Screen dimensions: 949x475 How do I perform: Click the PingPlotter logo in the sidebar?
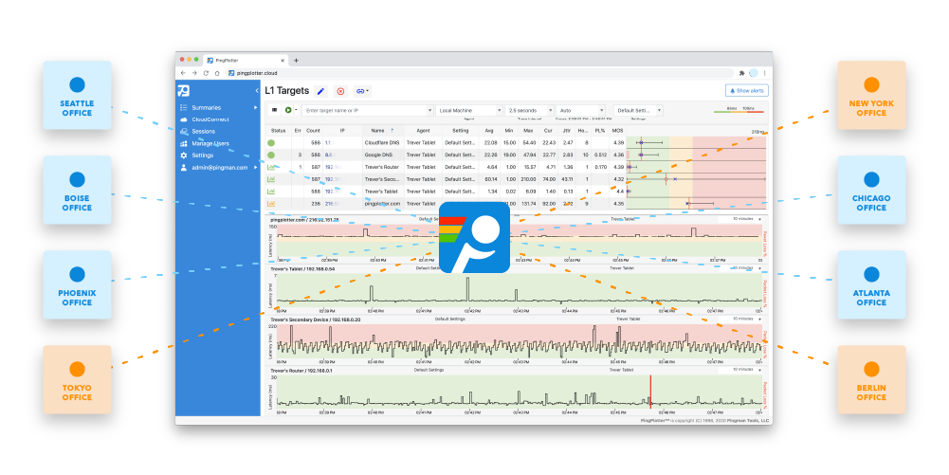tap(183, 91)
